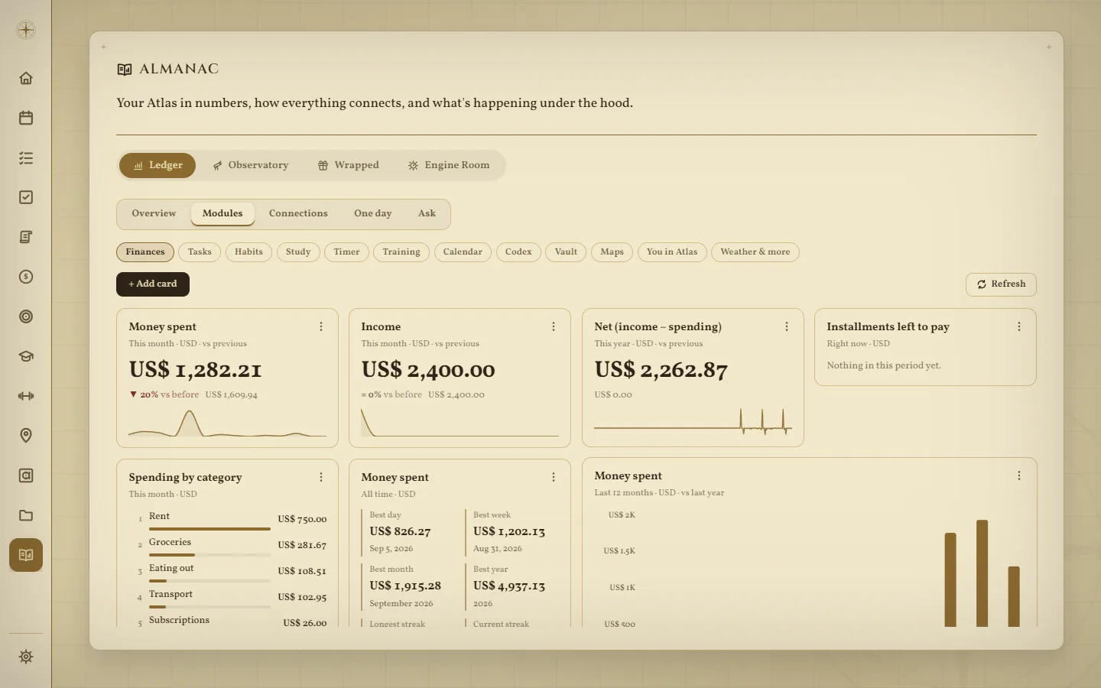
Task: Click the Add card button
Action: pyautogui.click(x=153, y=284)
